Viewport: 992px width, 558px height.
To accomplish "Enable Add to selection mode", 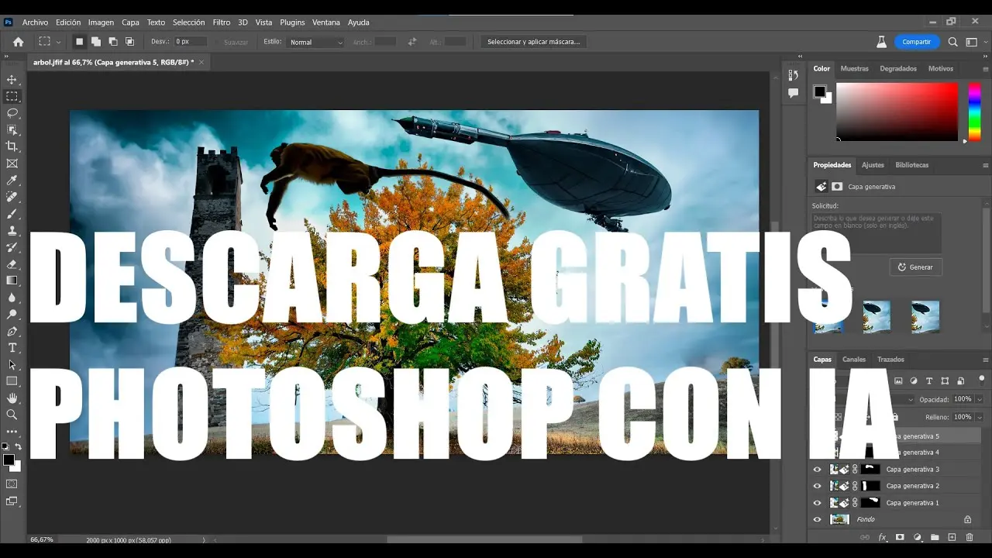I will (96, 42).
